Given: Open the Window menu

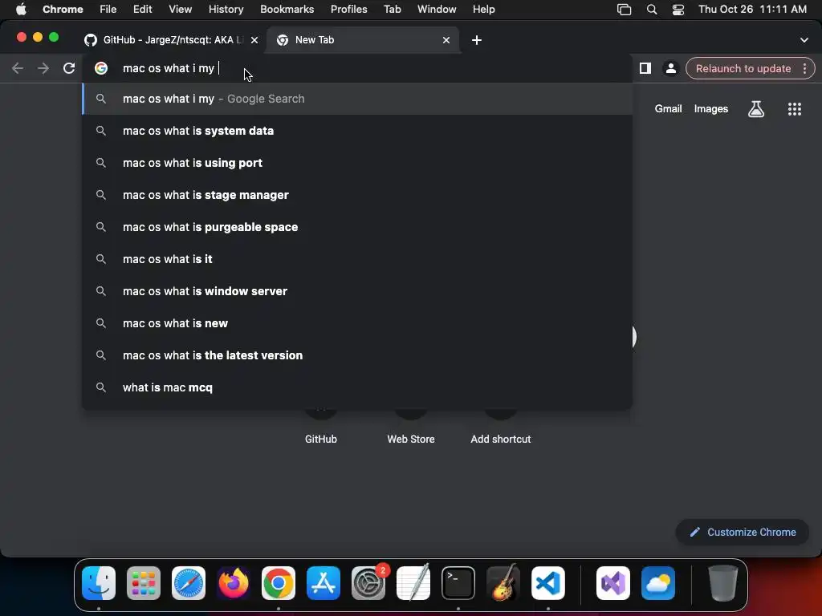Looking at the screenshot, I should 437,9.
